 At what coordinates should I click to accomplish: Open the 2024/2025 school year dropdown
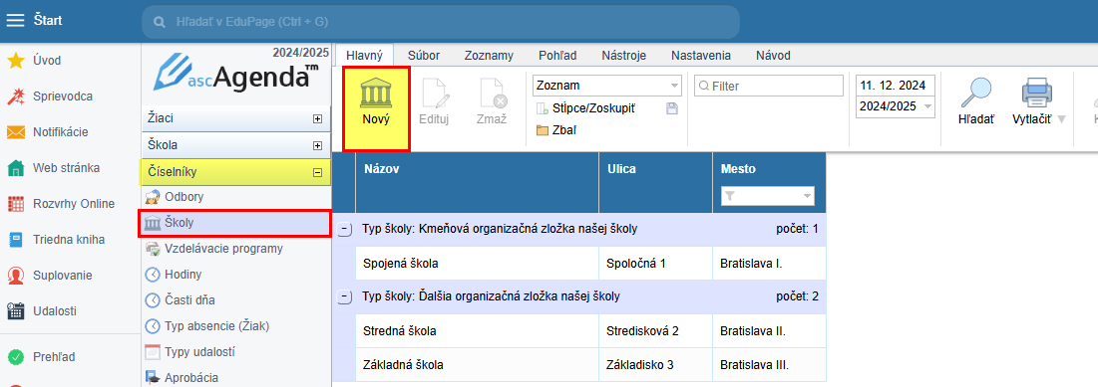pyautogui.click(x=895, y=106)
